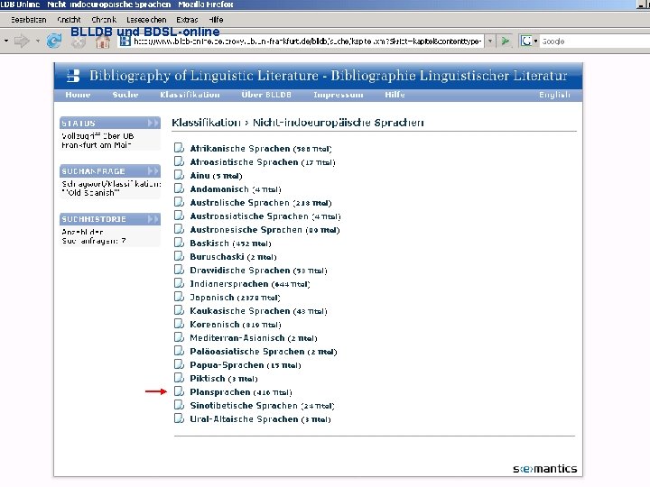Click the Firefox reload button
Image resolution: width=650 pixels, height=487 pixels.
pyautogui.click(x=54, y=41)
